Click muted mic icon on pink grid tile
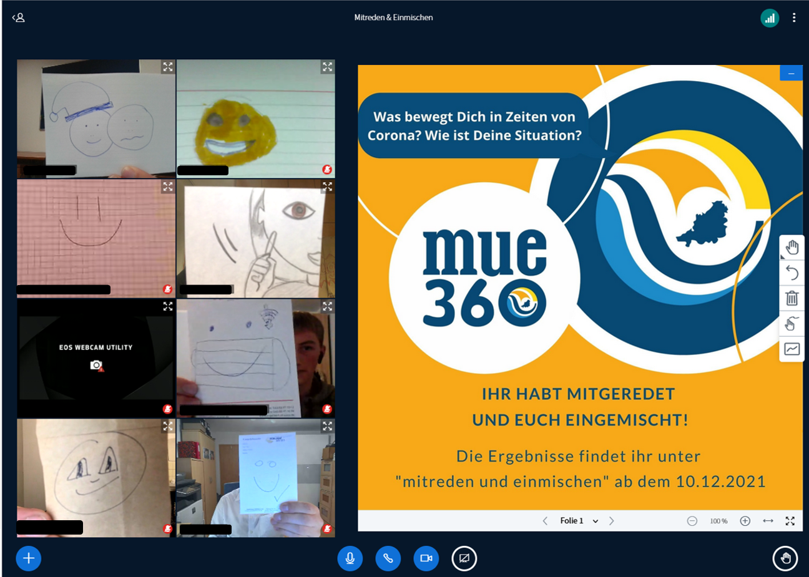809x577 pixels. point(167,289)
